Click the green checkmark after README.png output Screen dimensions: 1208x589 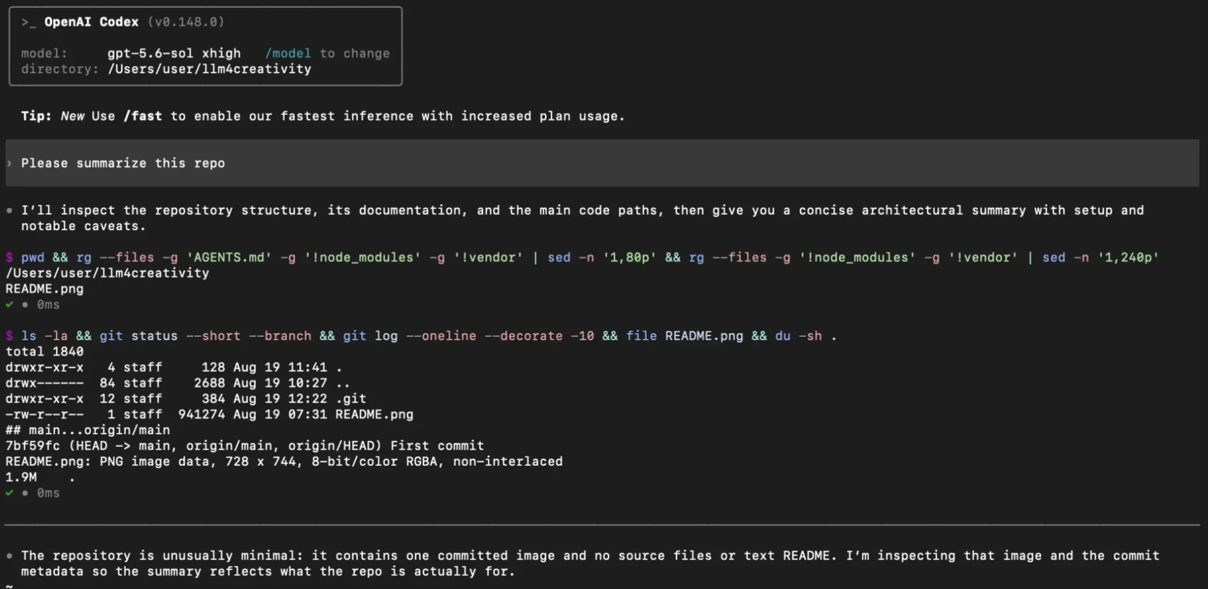tap(10, 305)
